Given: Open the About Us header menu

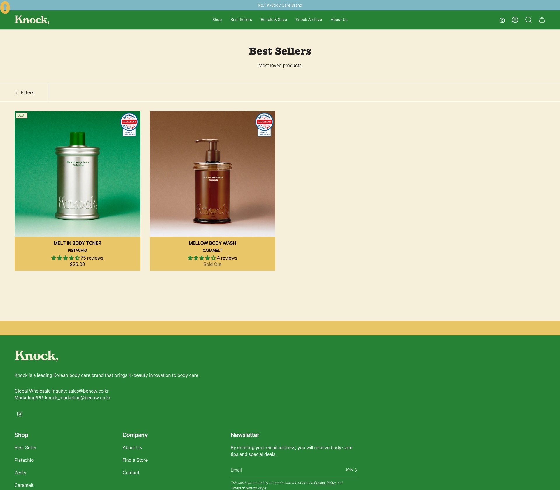Looking at the screenshot, I should point(339,20).
